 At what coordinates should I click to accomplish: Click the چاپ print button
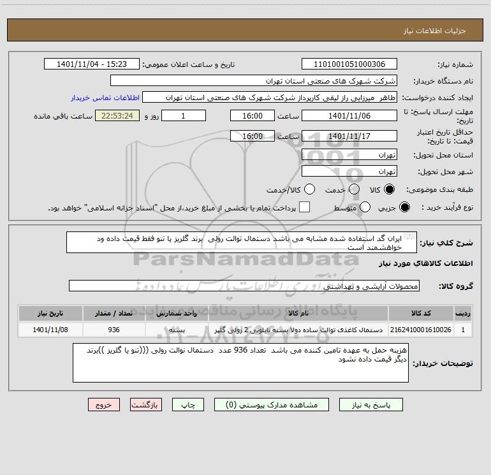pyautogui.click(x=188, y=405)
